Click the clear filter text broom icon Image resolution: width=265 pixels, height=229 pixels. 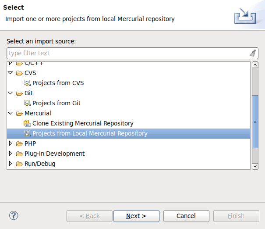click(x=253, y=53)
